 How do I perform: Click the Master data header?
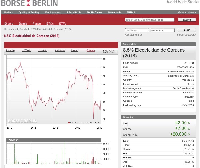click(x=158, y=44)
